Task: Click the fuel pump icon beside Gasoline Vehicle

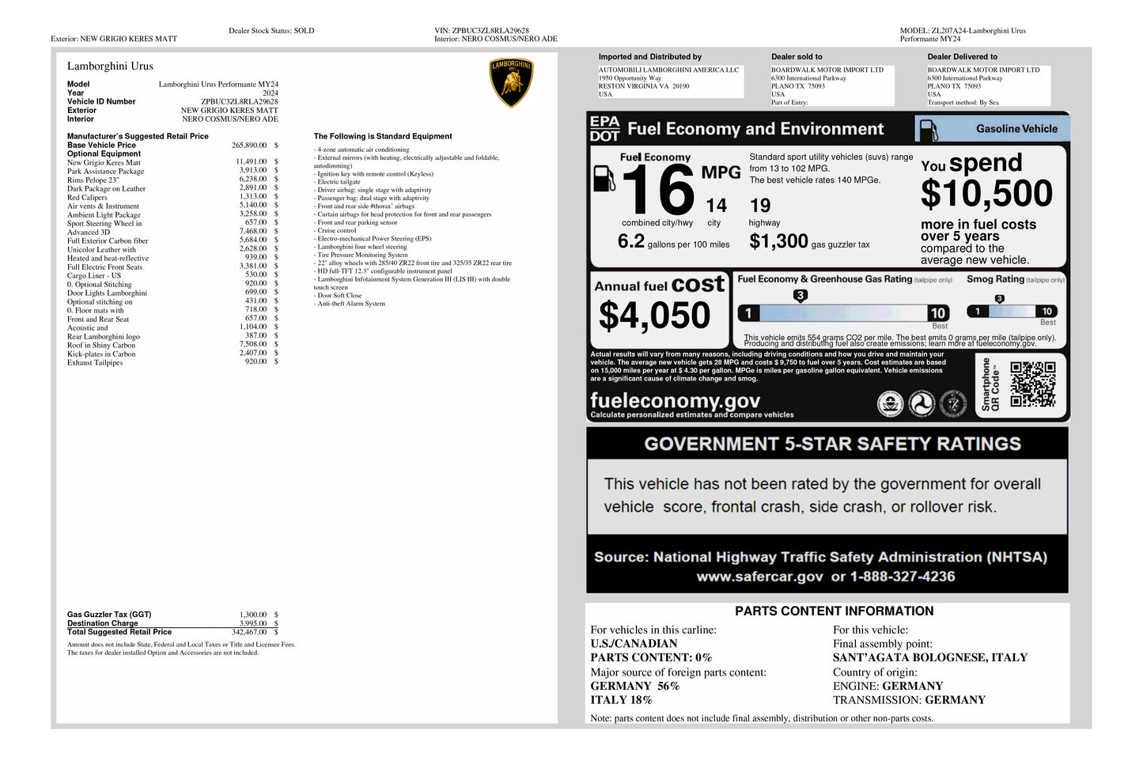Action: click(x=928, y=130)
